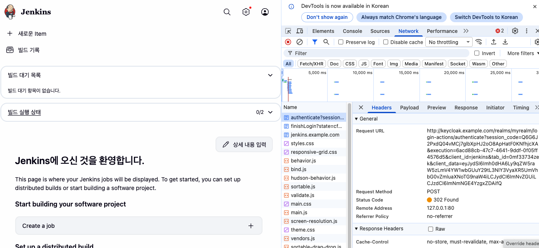This screenshot has width=539, height=248.
Task: Collapse the 빌드 실행 상태 chevron
Action: click(x=270, y=112)
